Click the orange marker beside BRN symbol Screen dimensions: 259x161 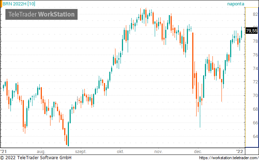click(1, 4)
